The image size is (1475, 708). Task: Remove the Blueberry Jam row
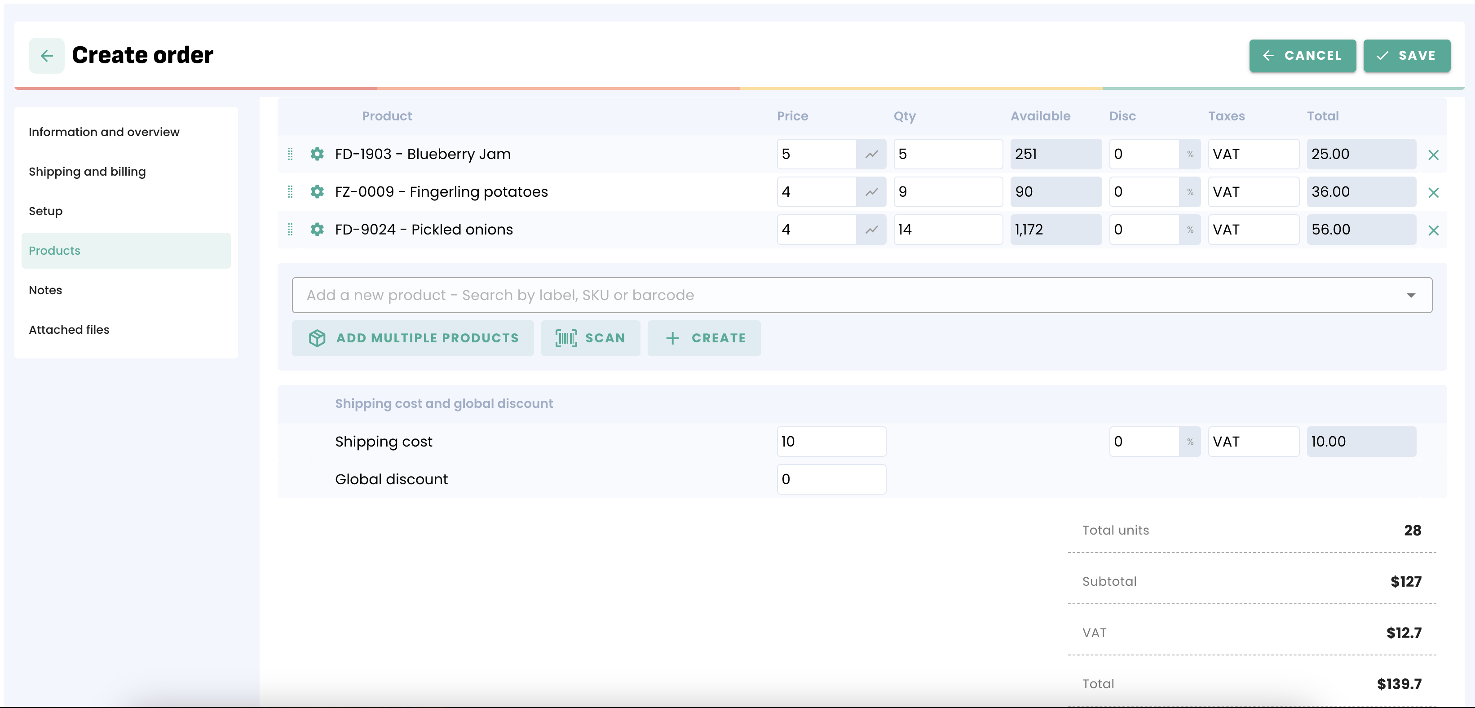pyautogui.click(x=1433, y=155)
